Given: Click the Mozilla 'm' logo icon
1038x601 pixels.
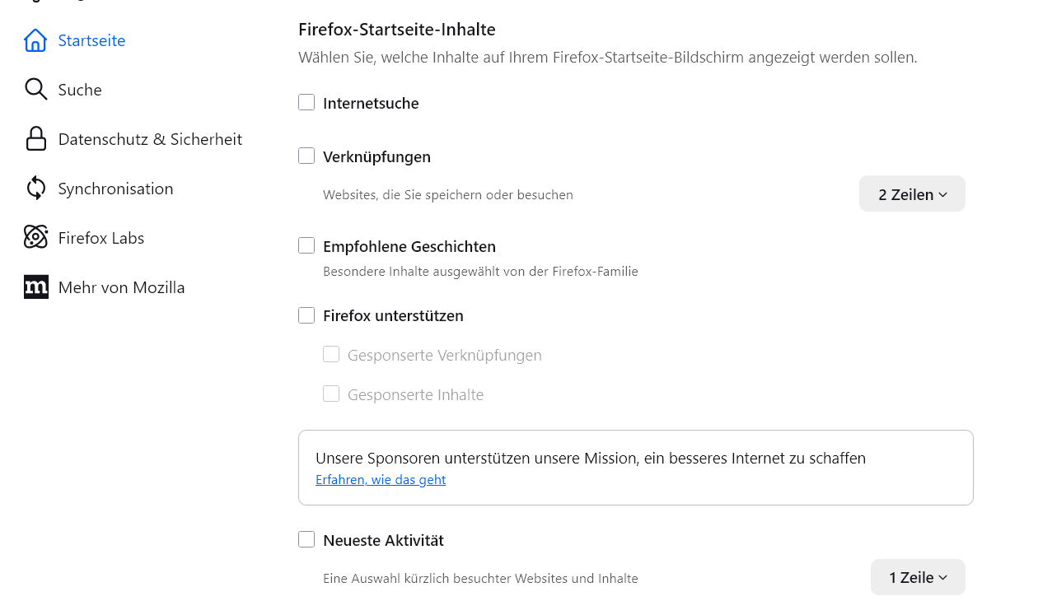Looking at the screenshot, I should tap(35, 287).
